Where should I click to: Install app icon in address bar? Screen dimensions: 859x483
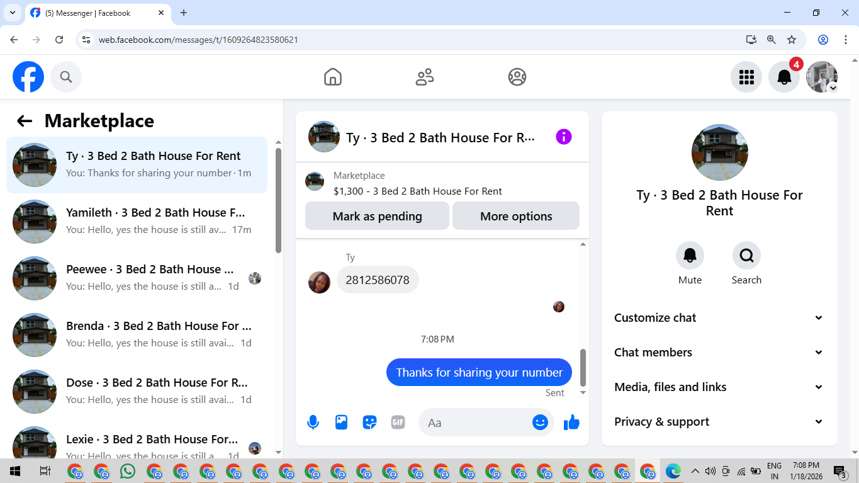751,40
